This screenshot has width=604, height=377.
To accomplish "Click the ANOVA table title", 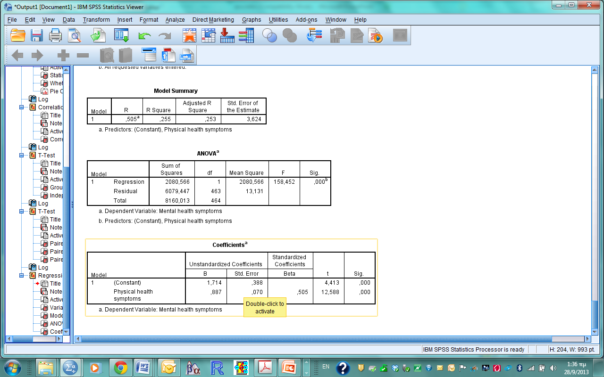I will coord(208,154).
